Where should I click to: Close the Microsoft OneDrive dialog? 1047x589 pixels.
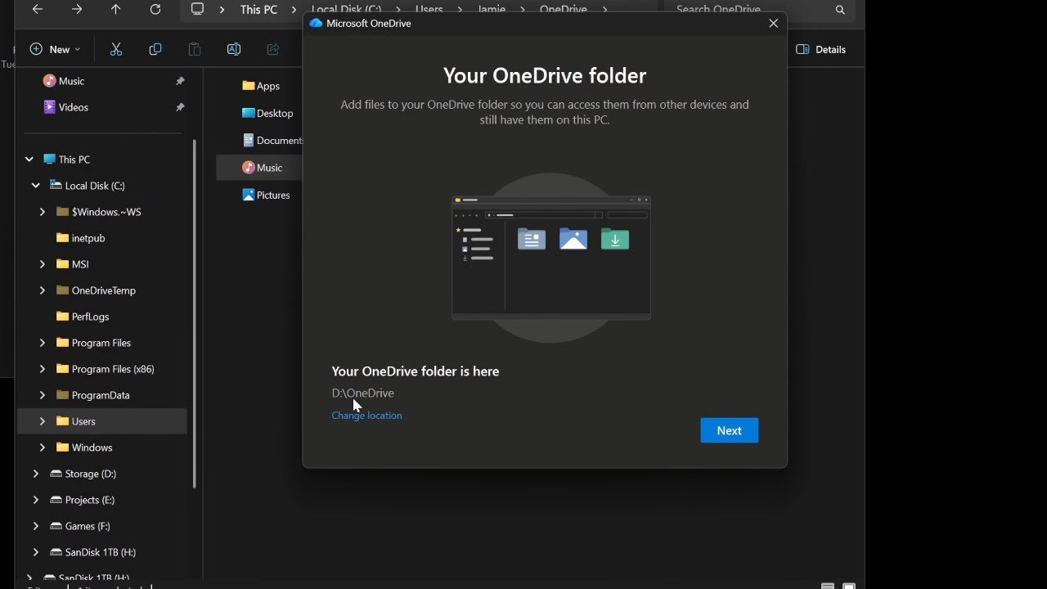point(773,24)
